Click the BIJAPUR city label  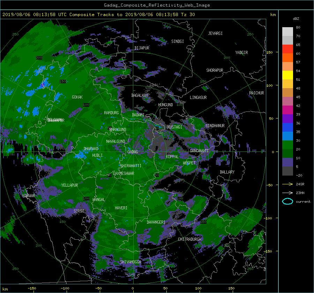coord(142,48)
